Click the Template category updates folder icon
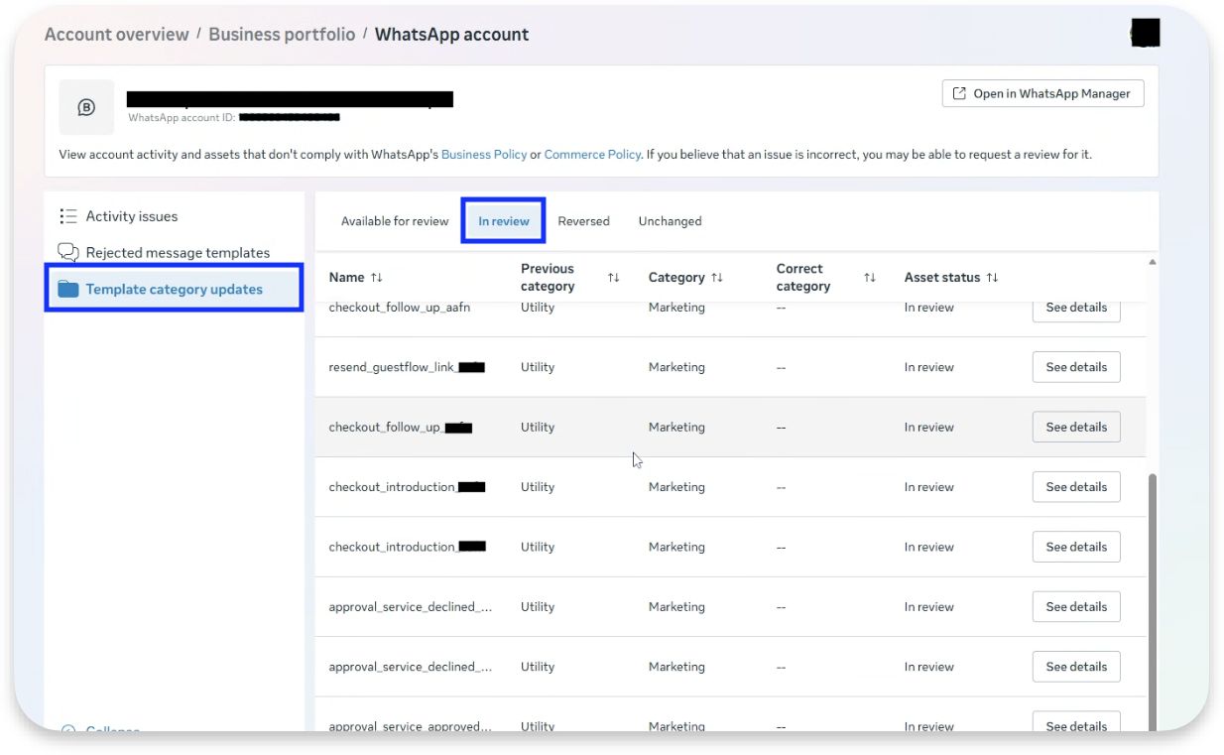The width and height of the screenshot is (1224, 755). pos(68,289)
